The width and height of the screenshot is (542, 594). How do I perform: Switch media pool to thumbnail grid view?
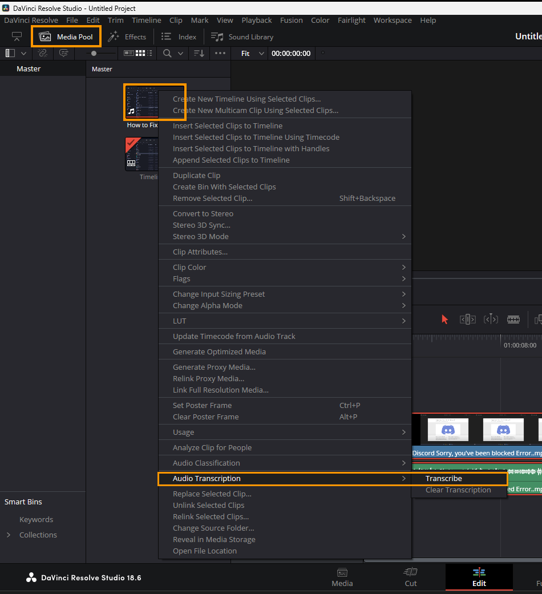tap(140, 54)
